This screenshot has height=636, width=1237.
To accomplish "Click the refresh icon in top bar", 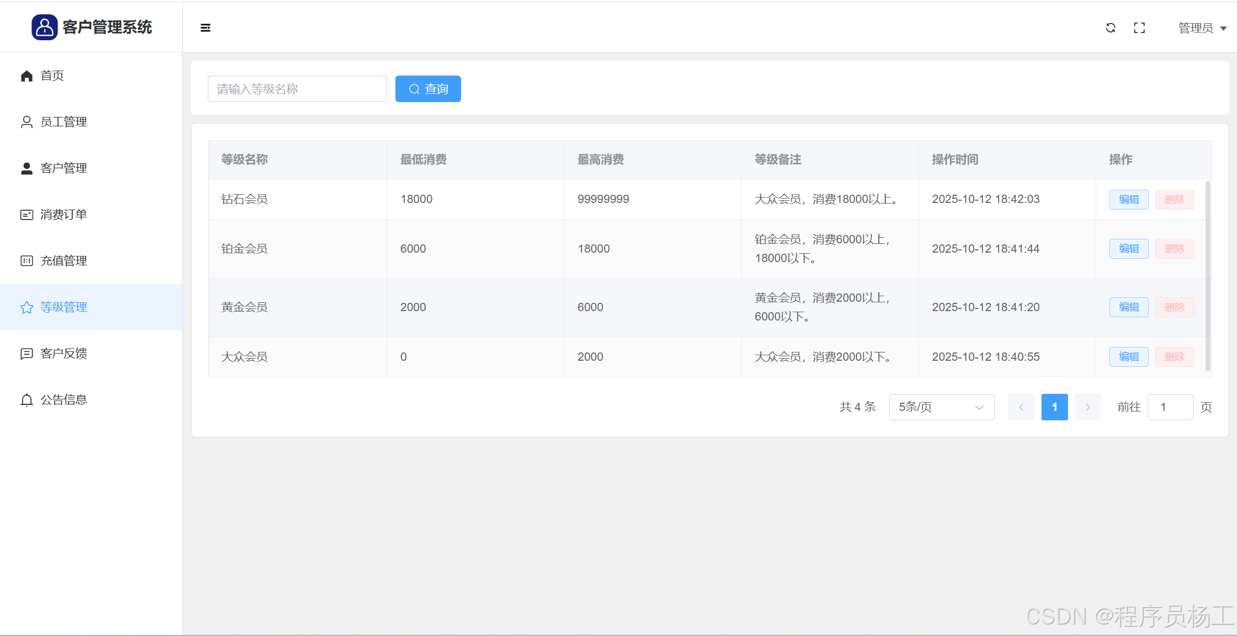I will point(1111,28).
